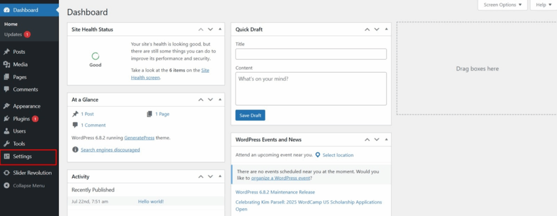This screenshot has height=216, width=557.
Task: Open the 1 Comment link
Action: pos(93,125)
